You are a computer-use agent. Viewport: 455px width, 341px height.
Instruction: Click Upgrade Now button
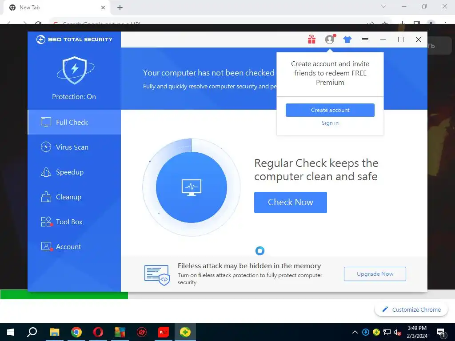[375, 274]
